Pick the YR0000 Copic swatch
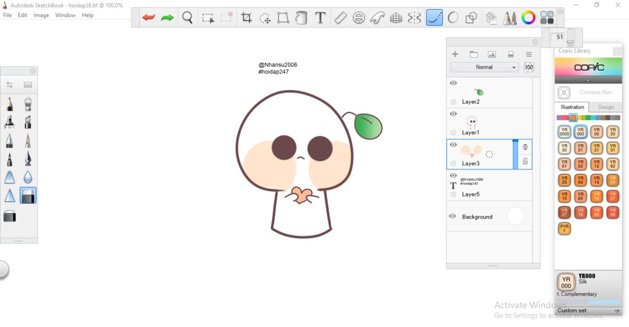Image resolution: width=629 pixels, height=327 pixels. click(564, 132)
